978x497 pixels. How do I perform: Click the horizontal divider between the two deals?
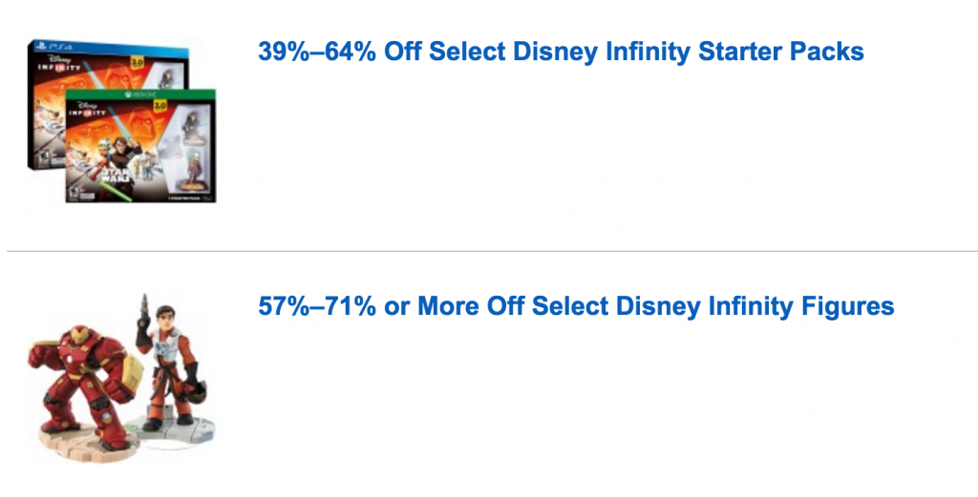tap(489, 252)
